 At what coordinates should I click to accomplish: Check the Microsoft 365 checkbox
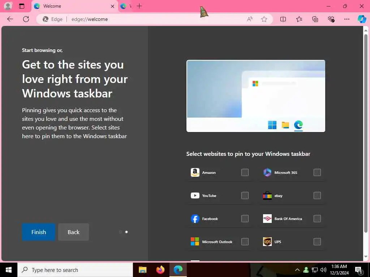pos(317,172)
